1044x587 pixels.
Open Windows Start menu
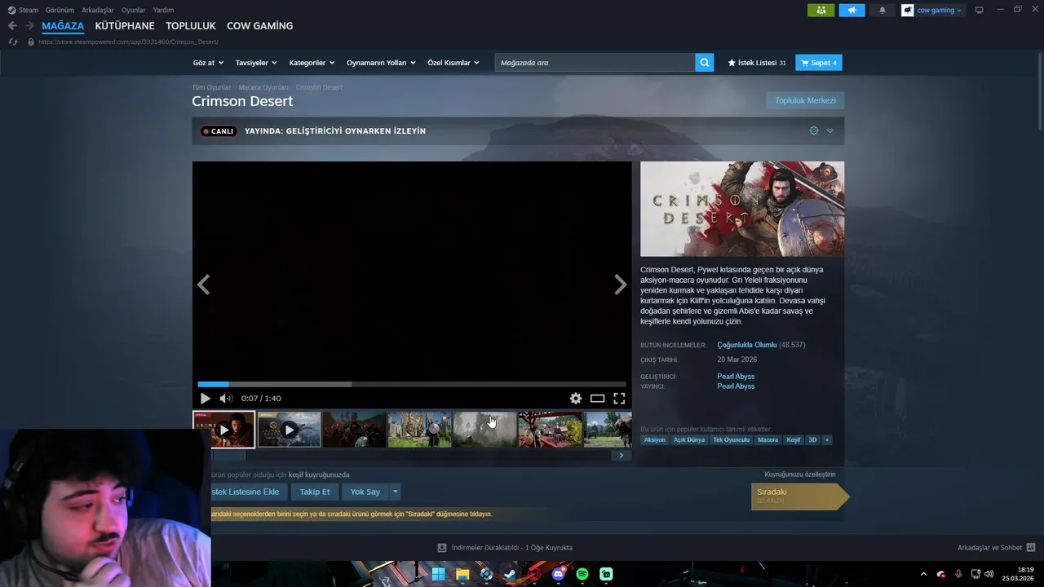(438, 574)
